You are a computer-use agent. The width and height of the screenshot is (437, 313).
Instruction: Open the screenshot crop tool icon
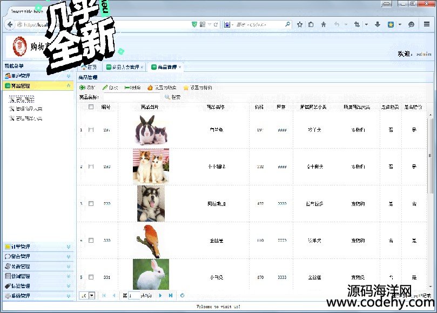357,24
